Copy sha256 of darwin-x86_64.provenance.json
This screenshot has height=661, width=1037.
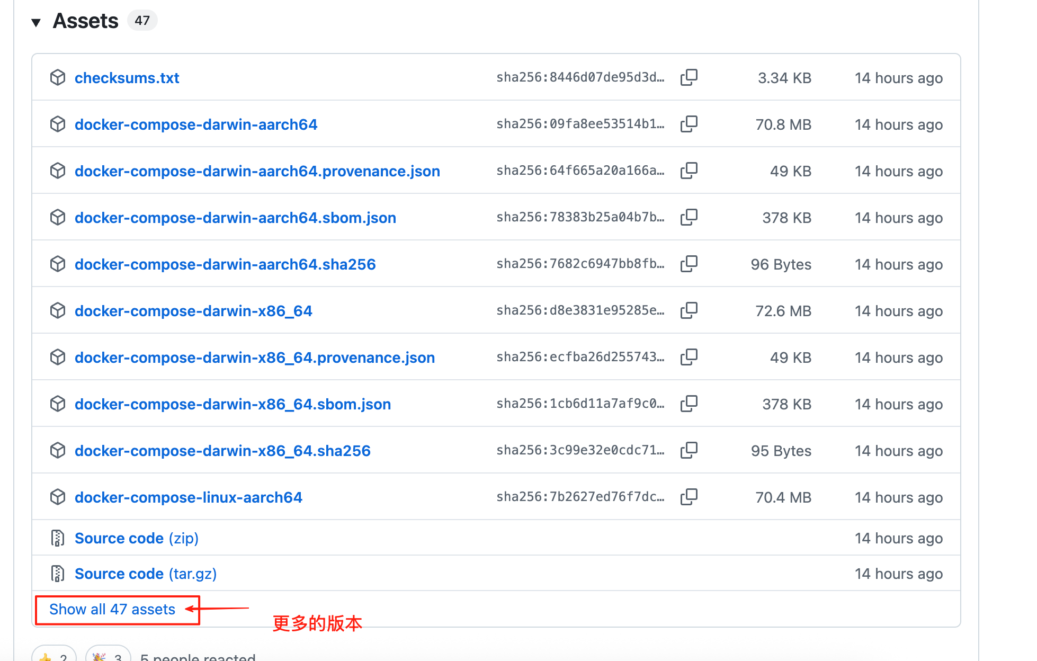point(689,357)
